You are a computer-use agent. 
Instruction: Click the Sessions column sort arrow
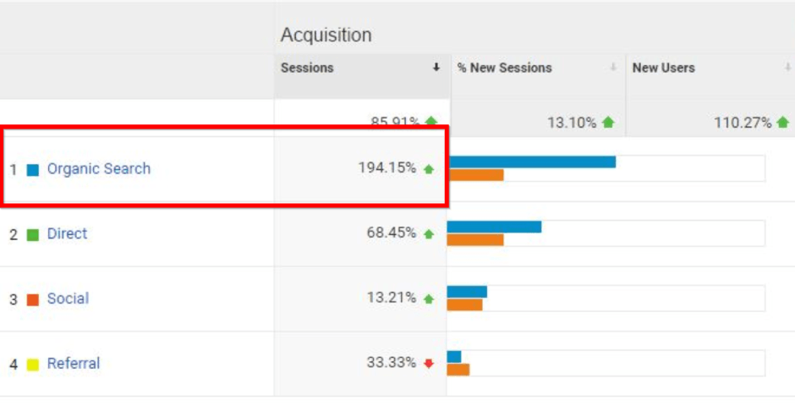436,68
